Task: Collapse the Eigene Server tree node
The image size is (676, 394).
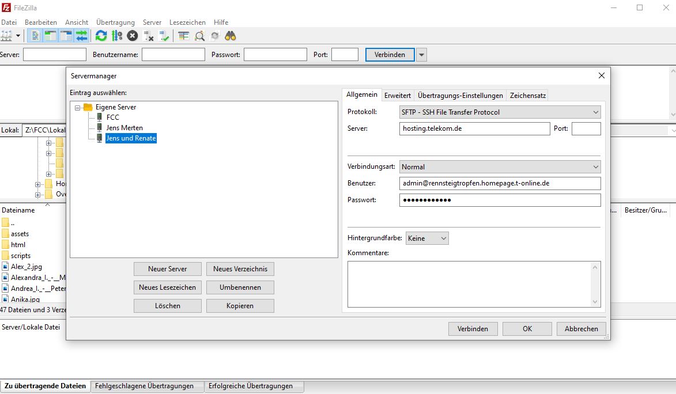Action: 78,107
